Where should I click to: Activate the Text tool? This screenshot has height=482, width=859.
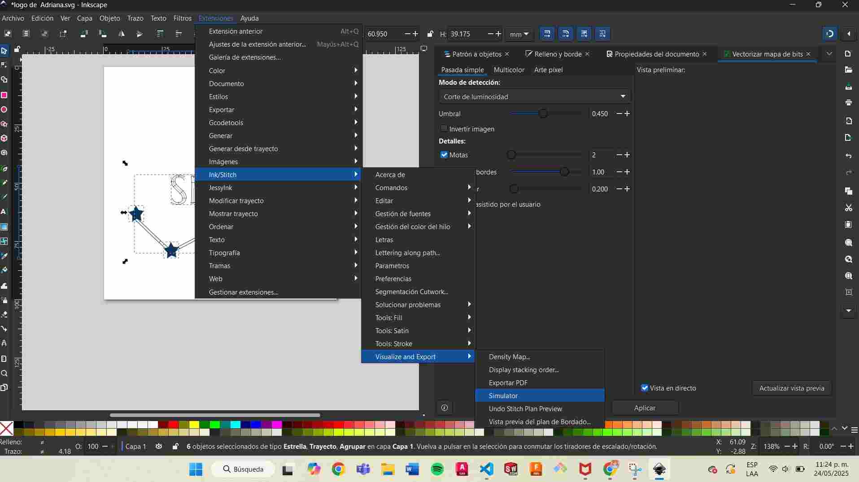(4, 212)
